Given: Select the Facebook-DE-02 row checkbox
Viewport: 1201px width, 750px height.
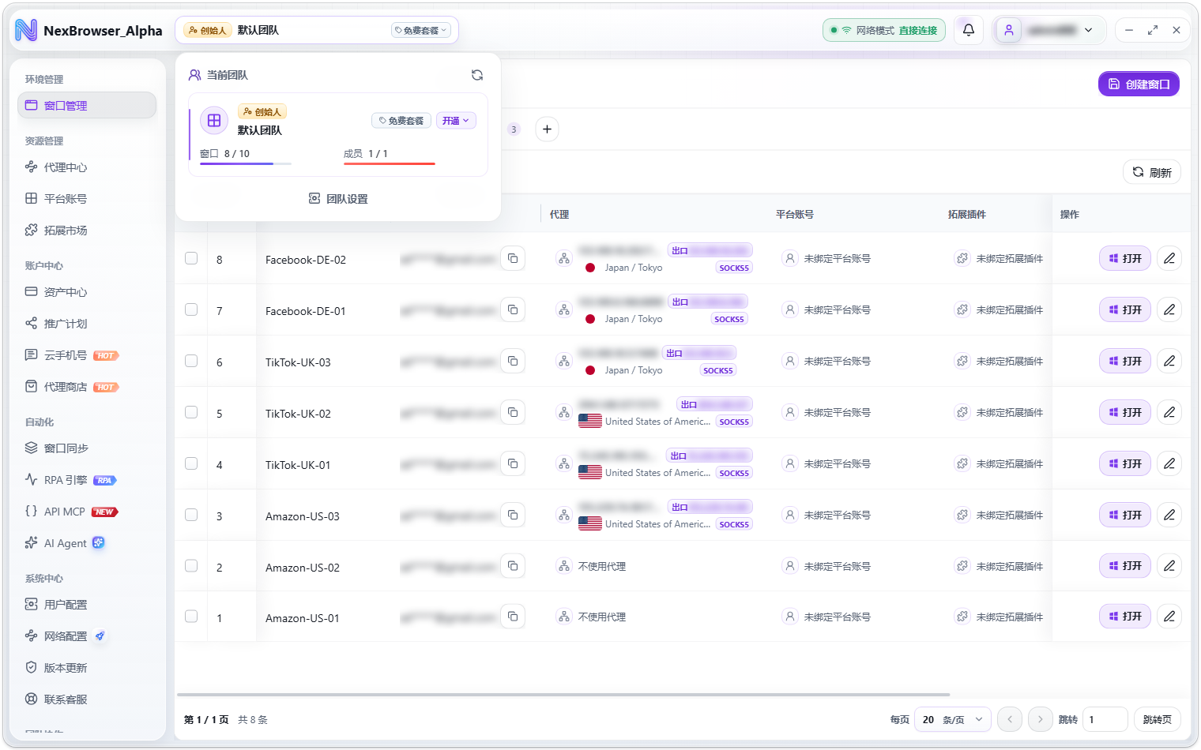Looking at the screenshot, I should (191, 258).
